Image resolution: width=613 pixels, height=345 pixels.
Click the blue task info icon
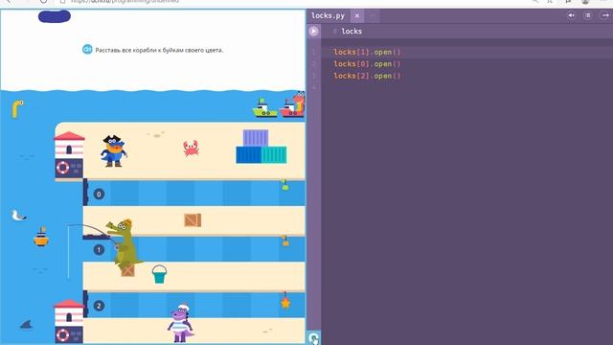click(87, 49)
